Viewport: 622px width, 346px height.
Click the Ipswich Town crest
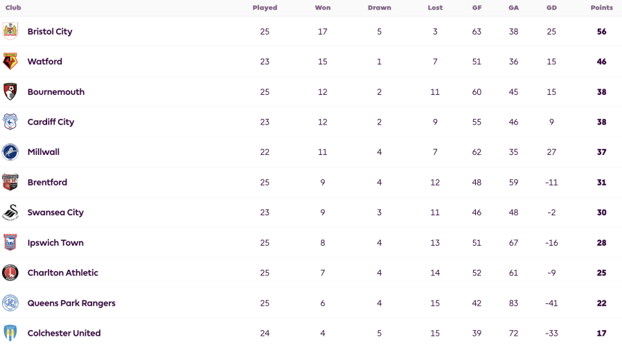[x=10, y=243]
